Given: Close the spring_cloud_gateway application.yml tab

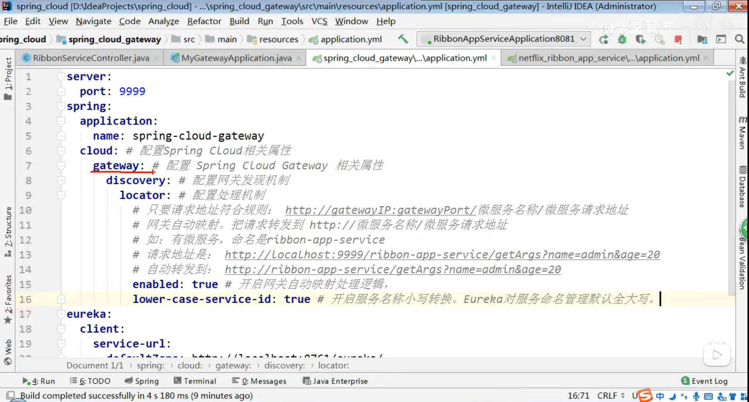Looking at the screenshot, I should coord(493,58).
